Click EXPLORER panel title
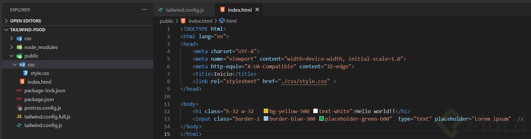Image resolution: width=531 pixels, height=139 pixels. (x=20, y=10)
